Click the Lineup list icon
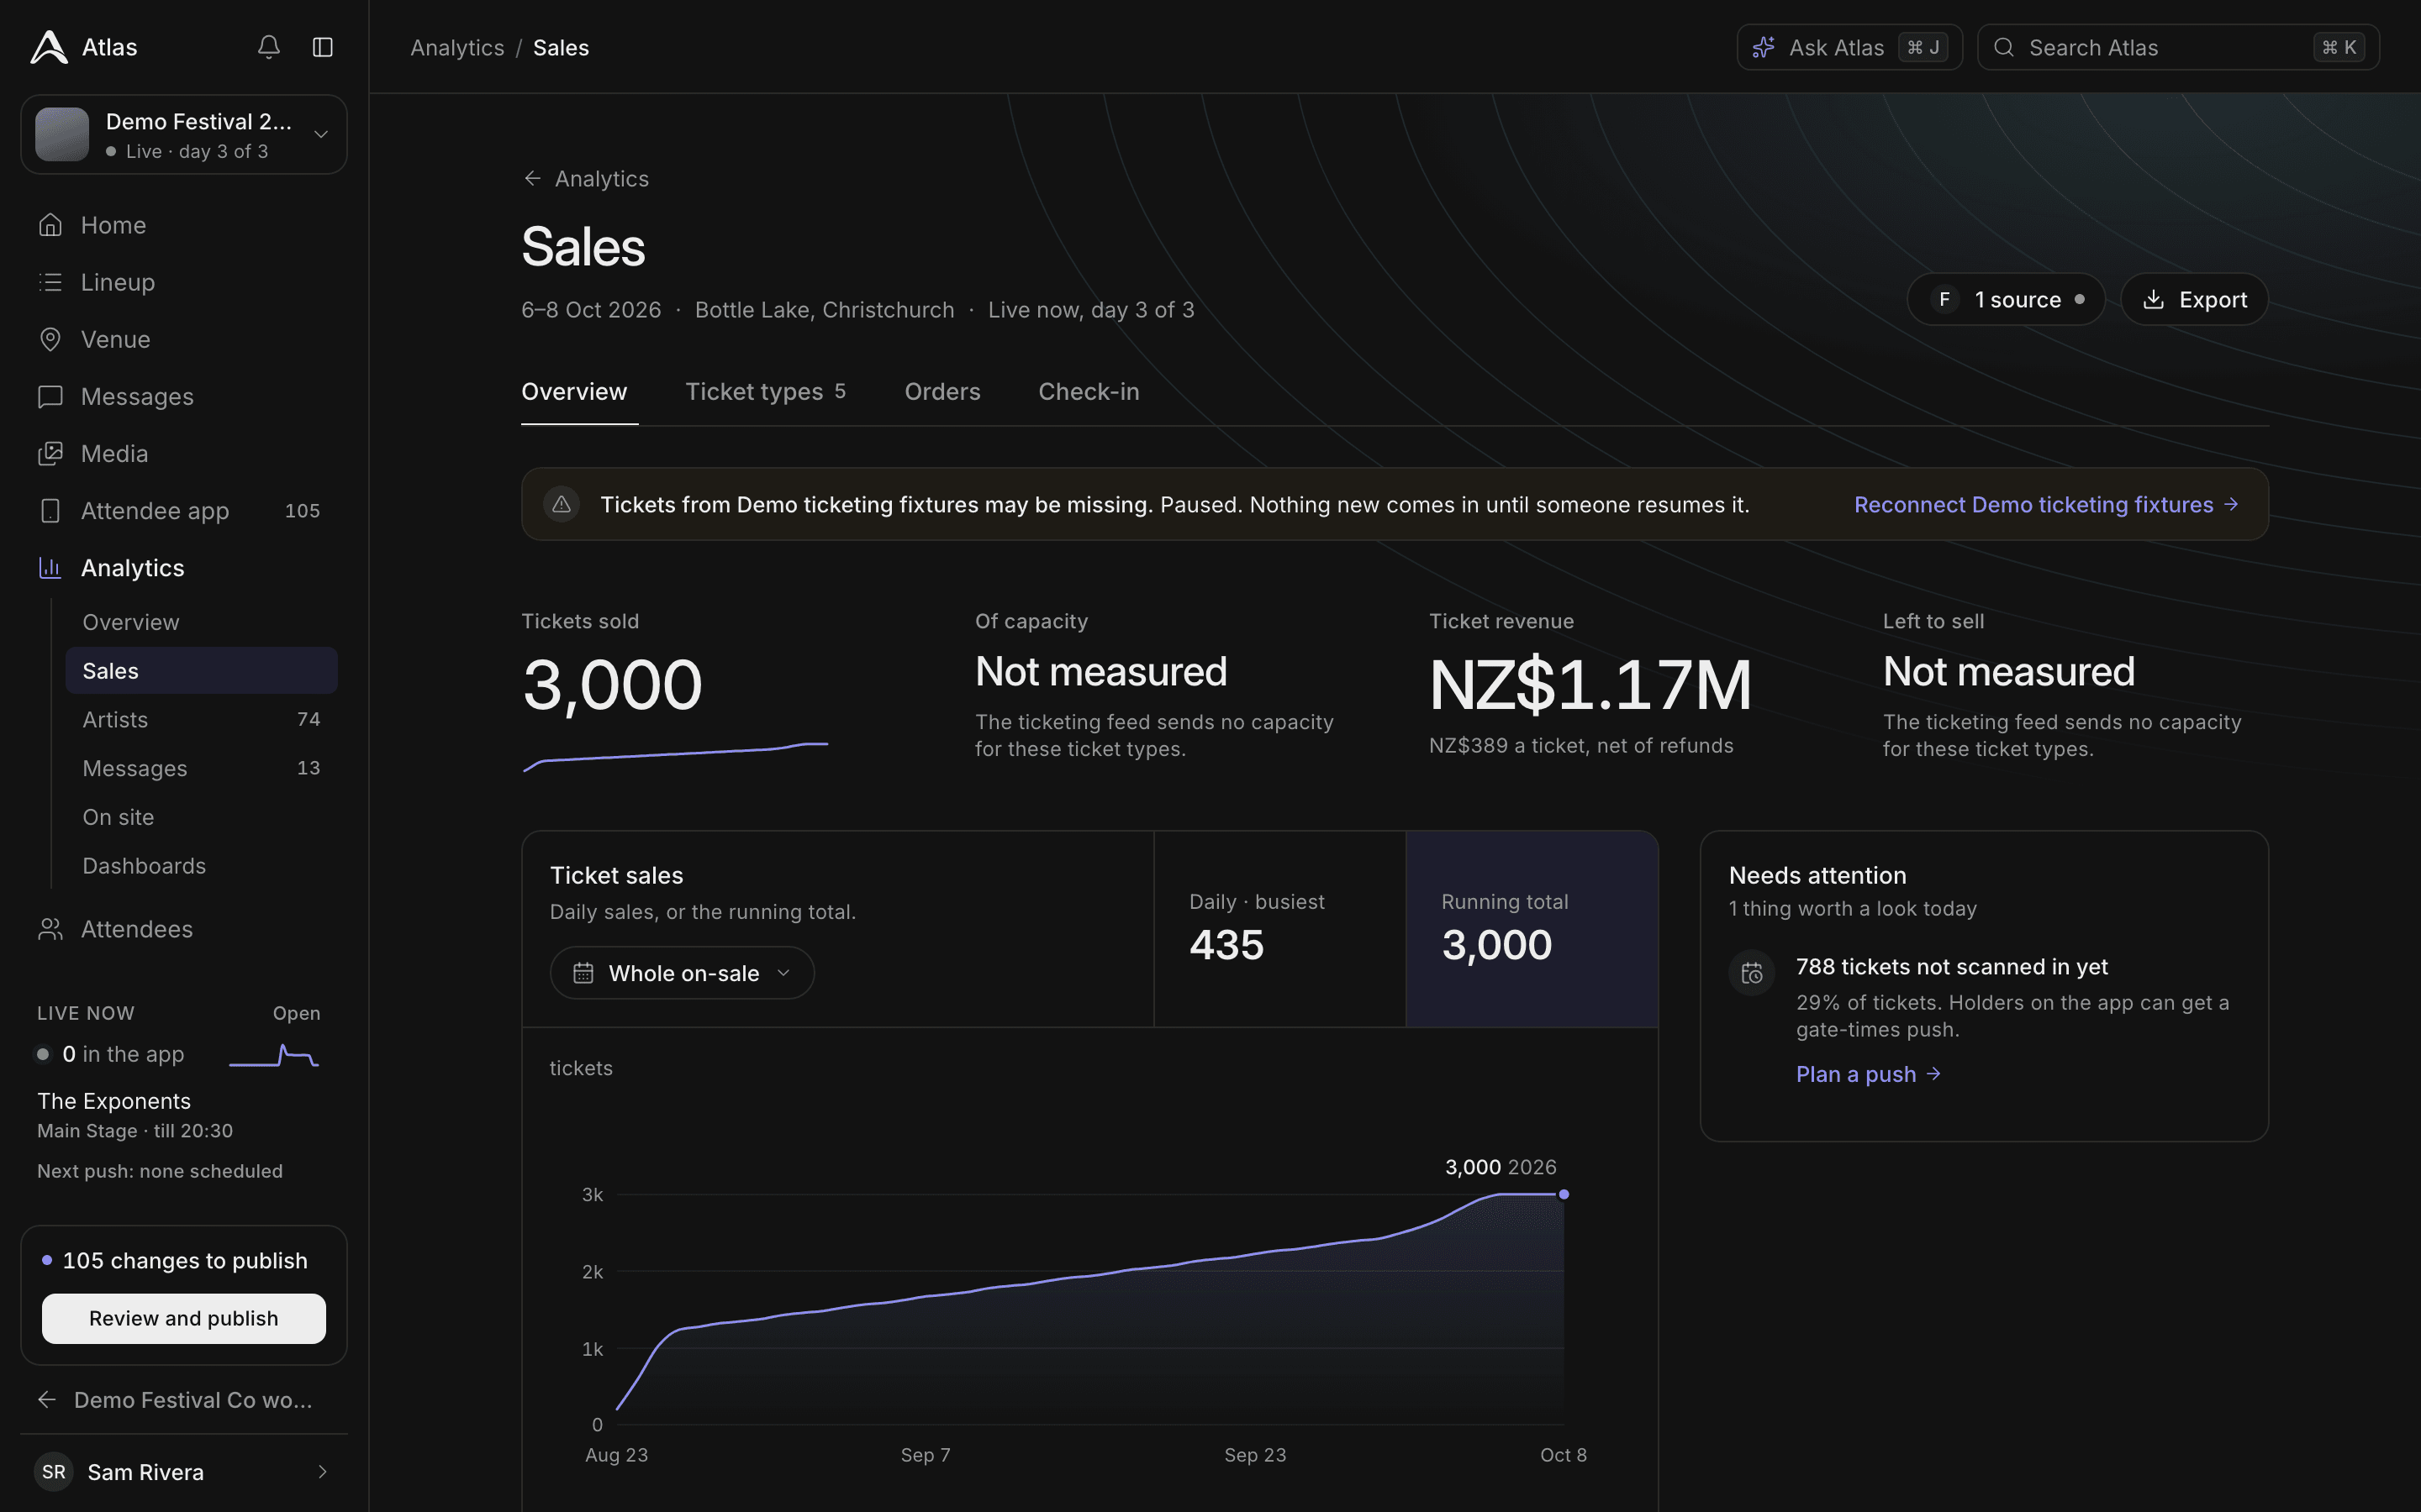The image size is (2421, 1512). (50, 282)
